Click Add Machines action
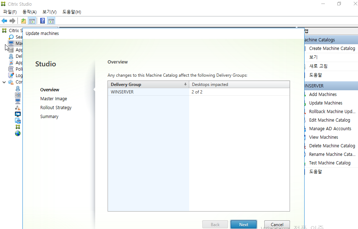Viewport: 358px width, 229px height. (323, 95)
